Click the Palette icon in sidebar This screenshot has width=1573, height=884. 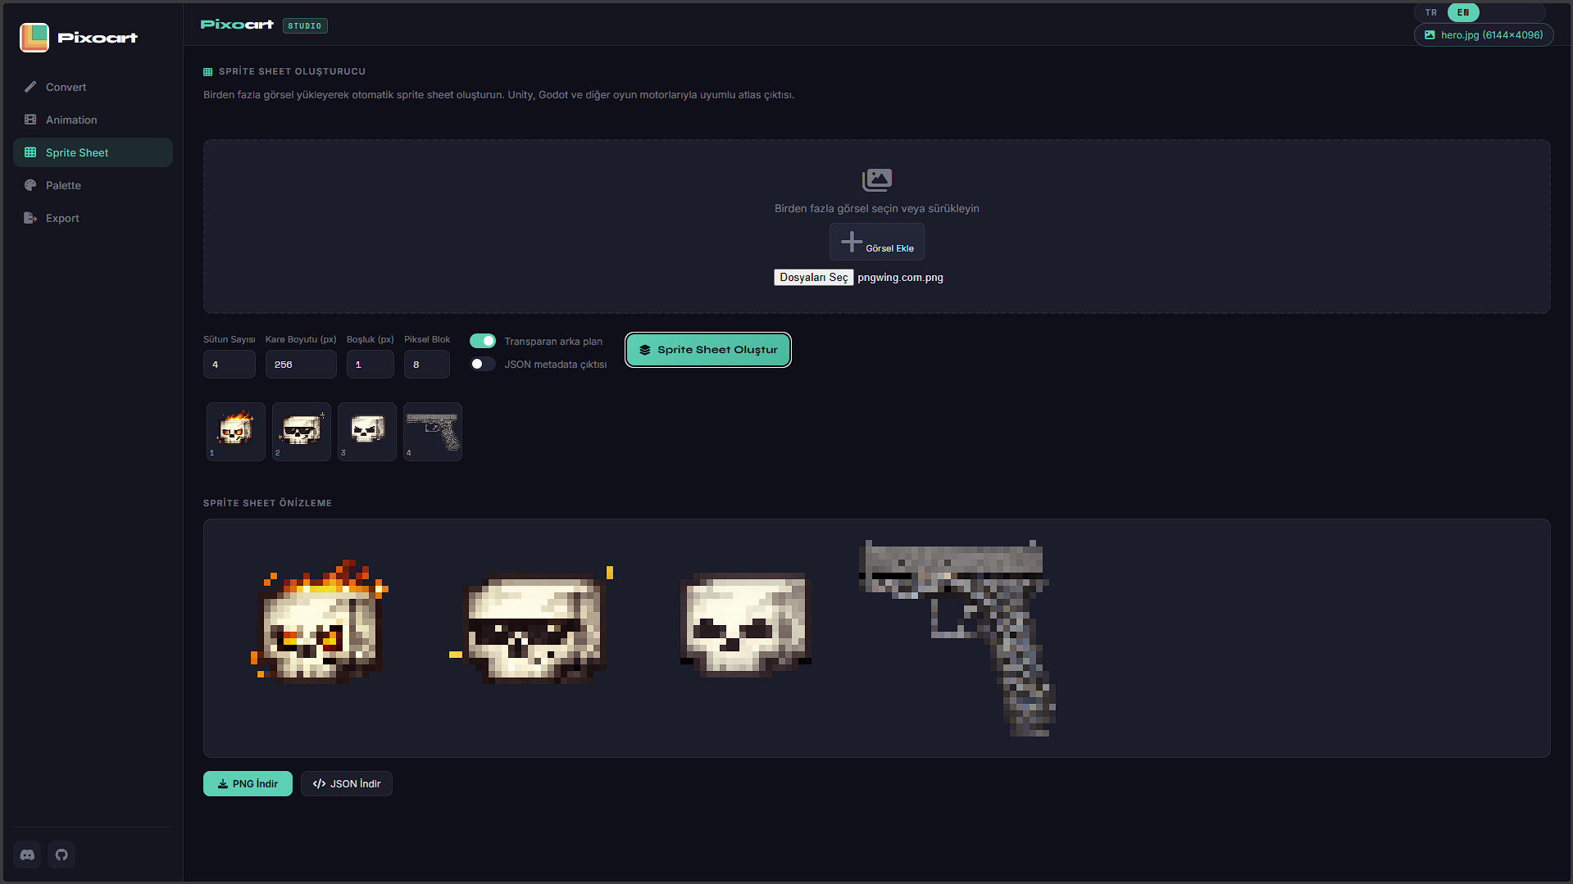[x=30, y=185]
